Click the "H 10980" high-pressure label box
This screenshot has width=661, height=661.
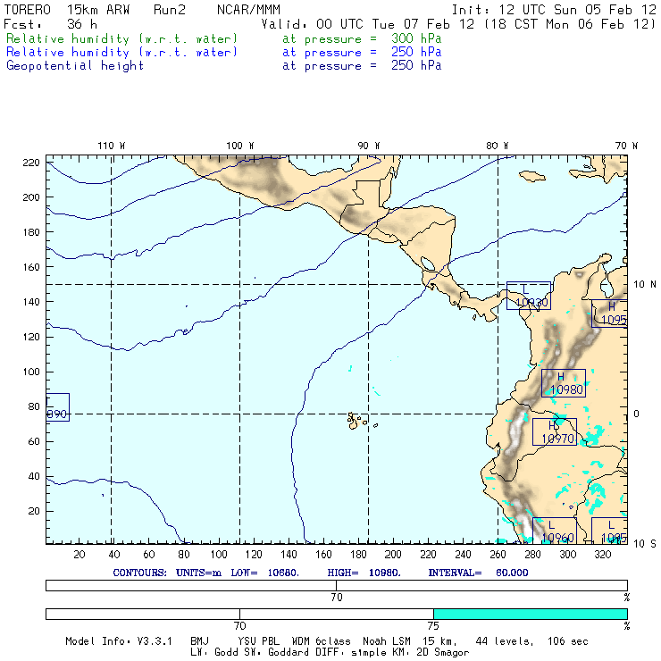pos(564,383)
